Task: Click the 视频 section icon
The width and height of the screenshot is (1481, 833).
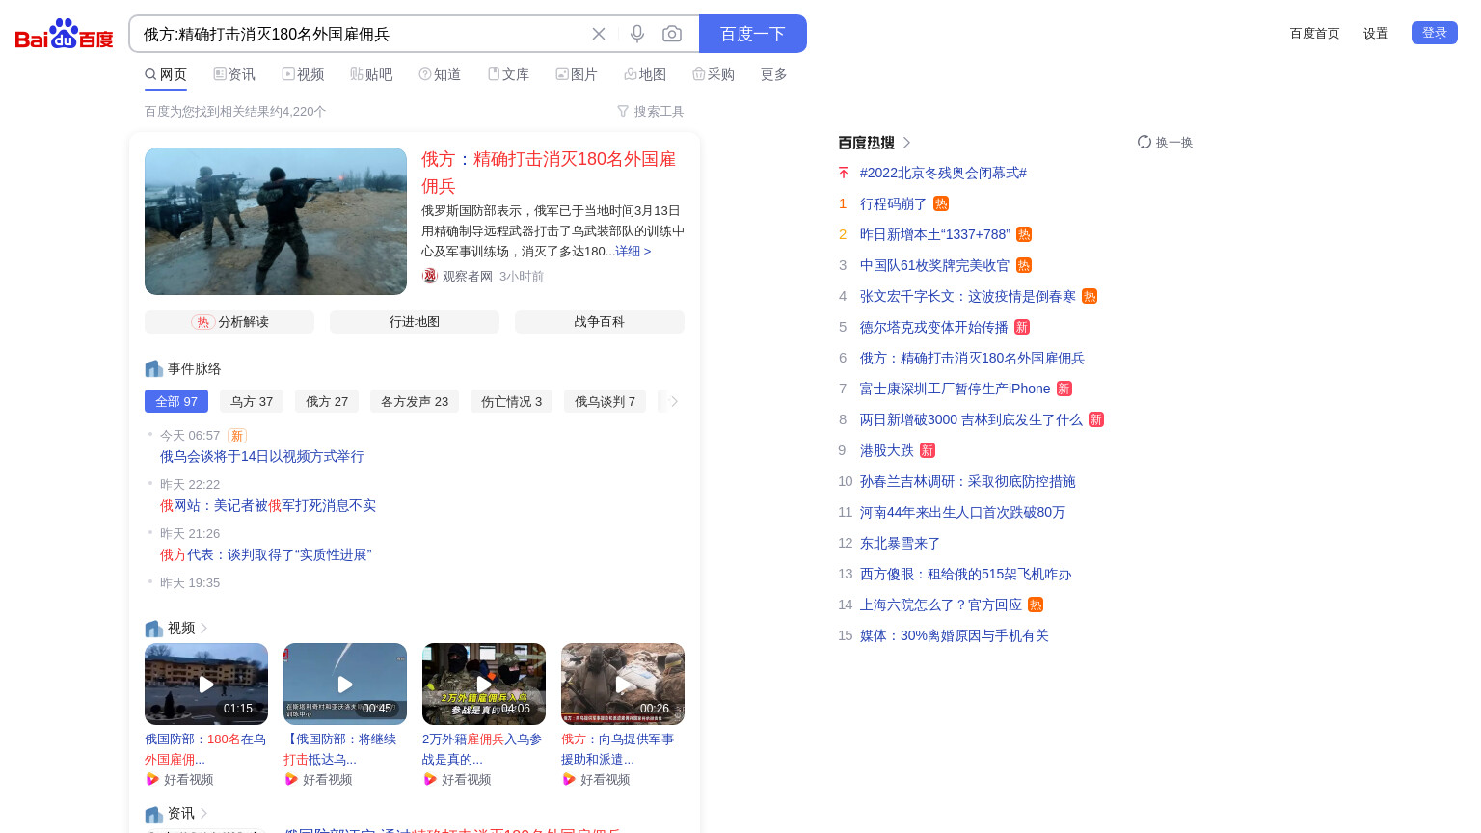Action: [x=153, y=628]
